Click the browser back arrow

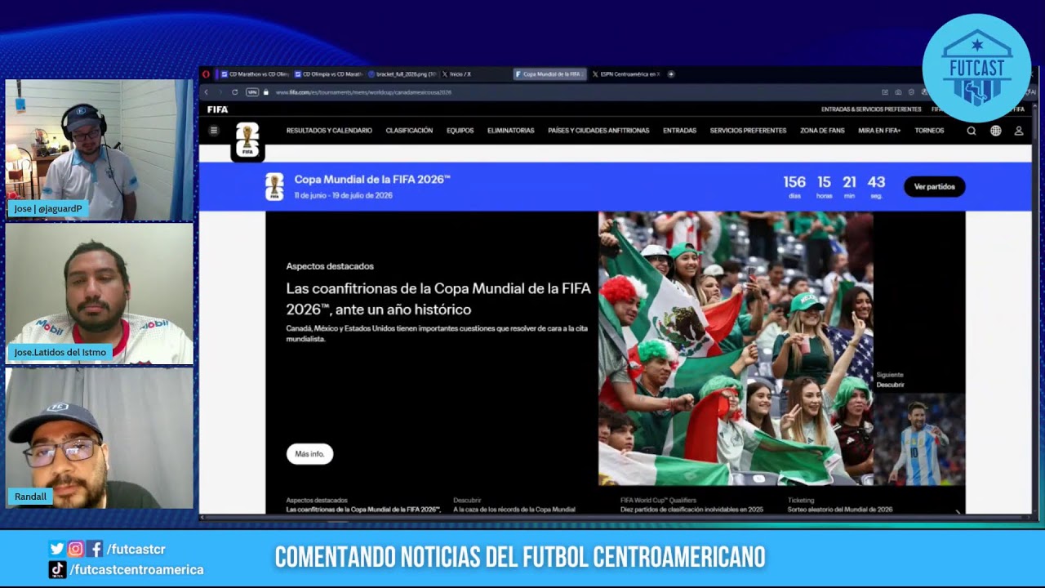pyautogui.click(x=207, y=92)
